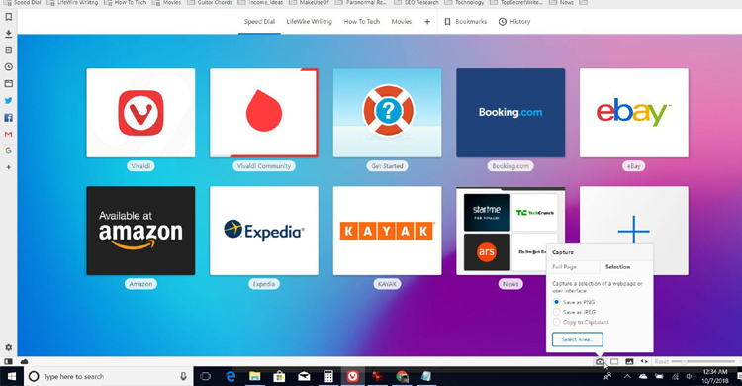The width and height of the screenshot is (742, 386).
Task: Open the Window panel in the sidebar
Action: tap(9, 84)
